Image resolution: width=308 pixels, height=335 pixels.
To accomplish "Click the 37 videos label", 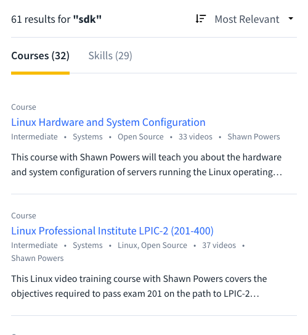I will click(219, 246).
